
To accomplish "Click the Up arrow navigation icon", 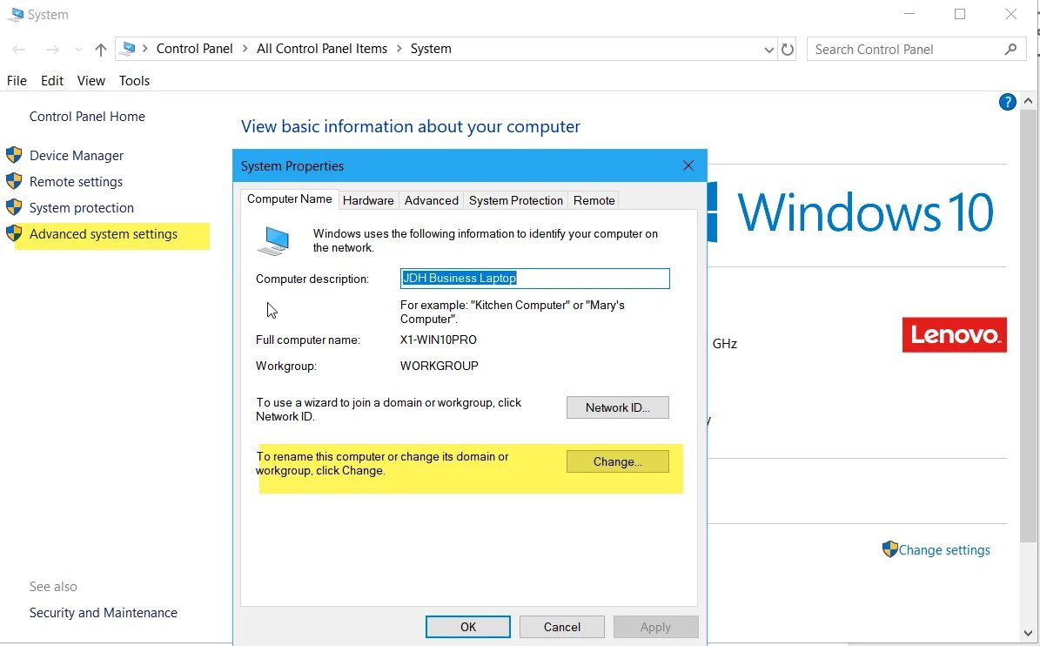I will point(101,49).
